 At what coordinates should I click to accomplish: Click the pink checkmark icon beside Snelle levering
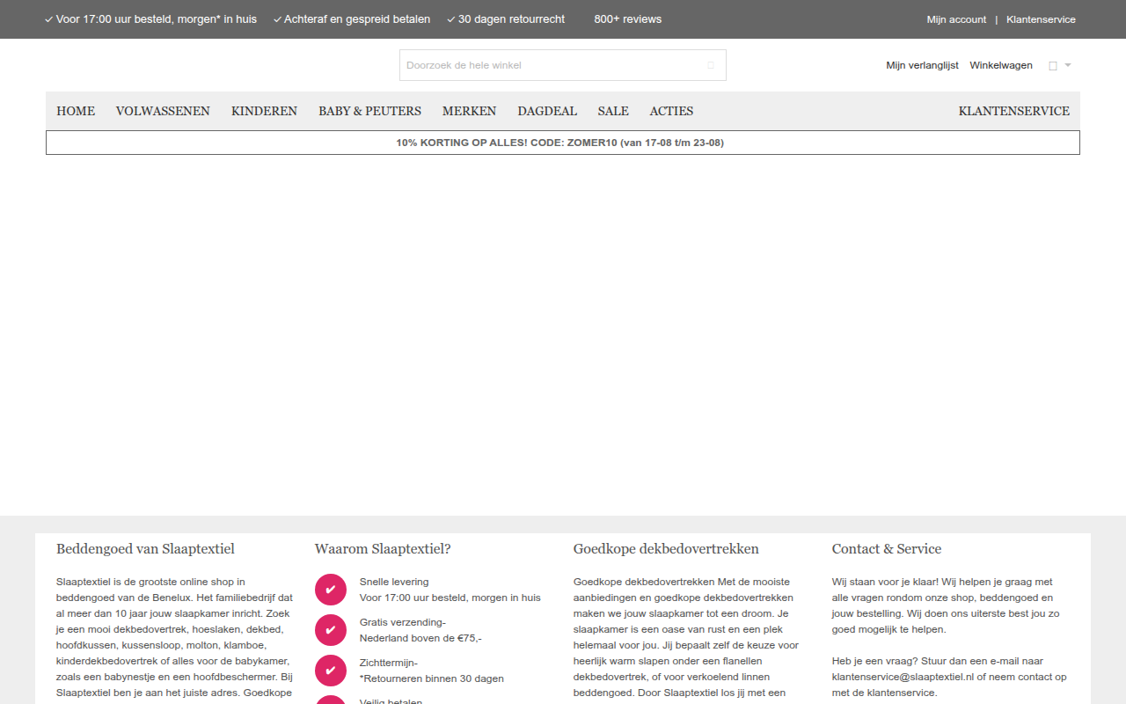tap(331, 590)
